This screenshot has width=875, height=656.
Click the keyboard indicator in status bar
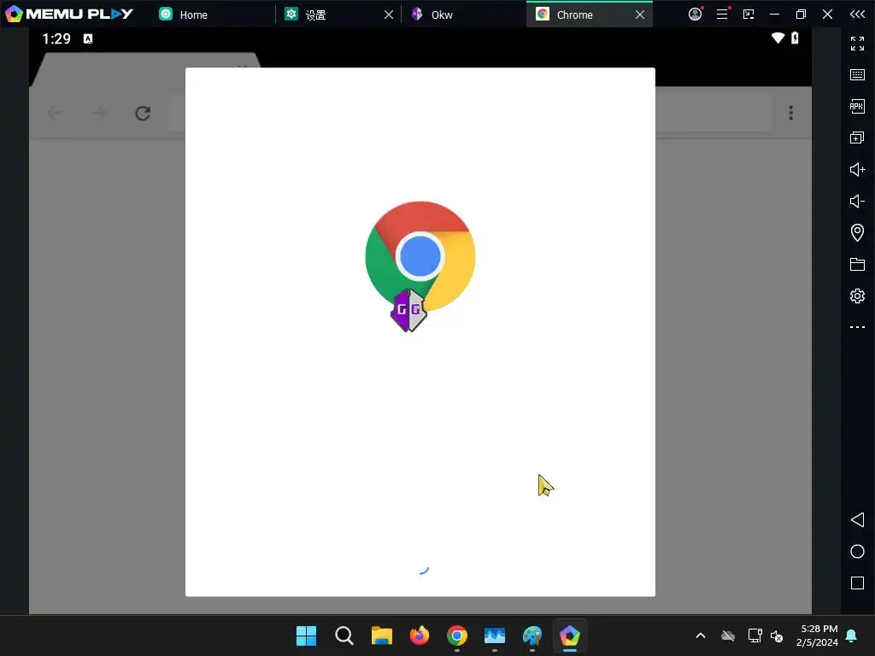coord(88,38)
